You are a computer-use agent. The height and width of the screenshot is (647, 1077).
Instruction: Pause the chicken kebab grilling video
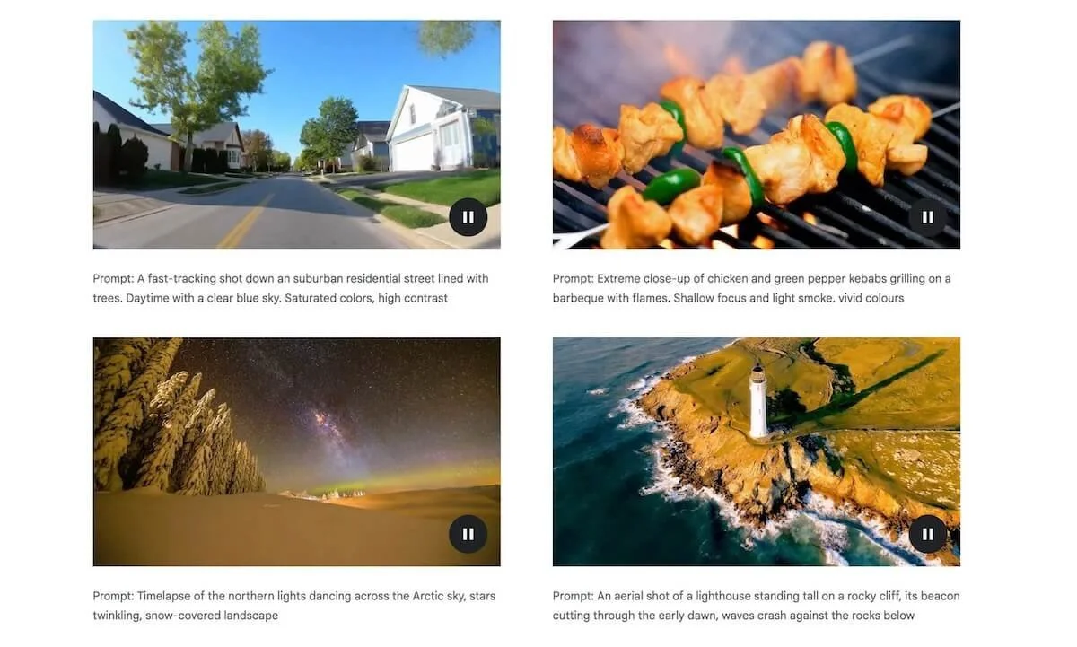pyautogui.click(x=927, y=217)
